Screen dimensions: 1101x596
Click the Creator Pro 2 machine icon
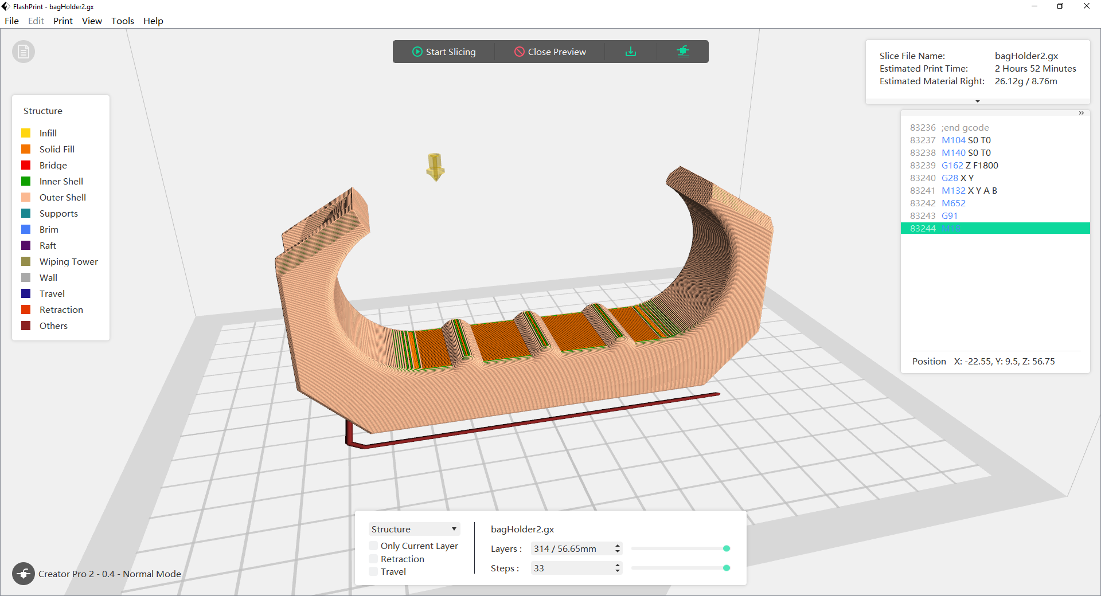pos(24,574)
